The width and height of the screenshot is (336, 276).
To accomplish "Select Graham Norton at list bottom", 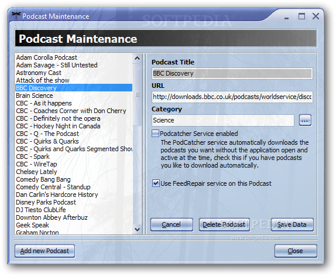I will point(74,232).
